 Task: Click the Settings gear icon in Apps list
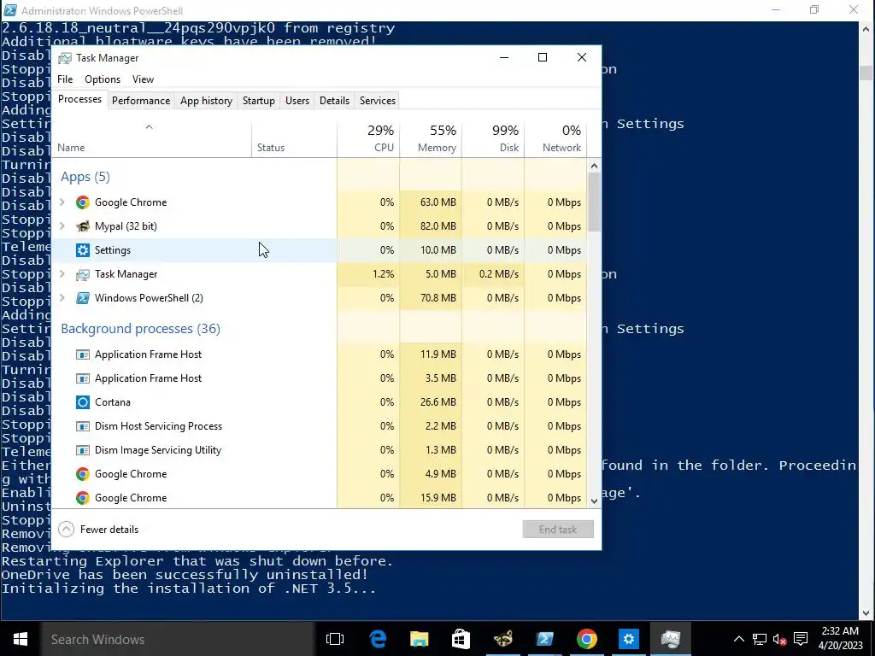point(83,250)
